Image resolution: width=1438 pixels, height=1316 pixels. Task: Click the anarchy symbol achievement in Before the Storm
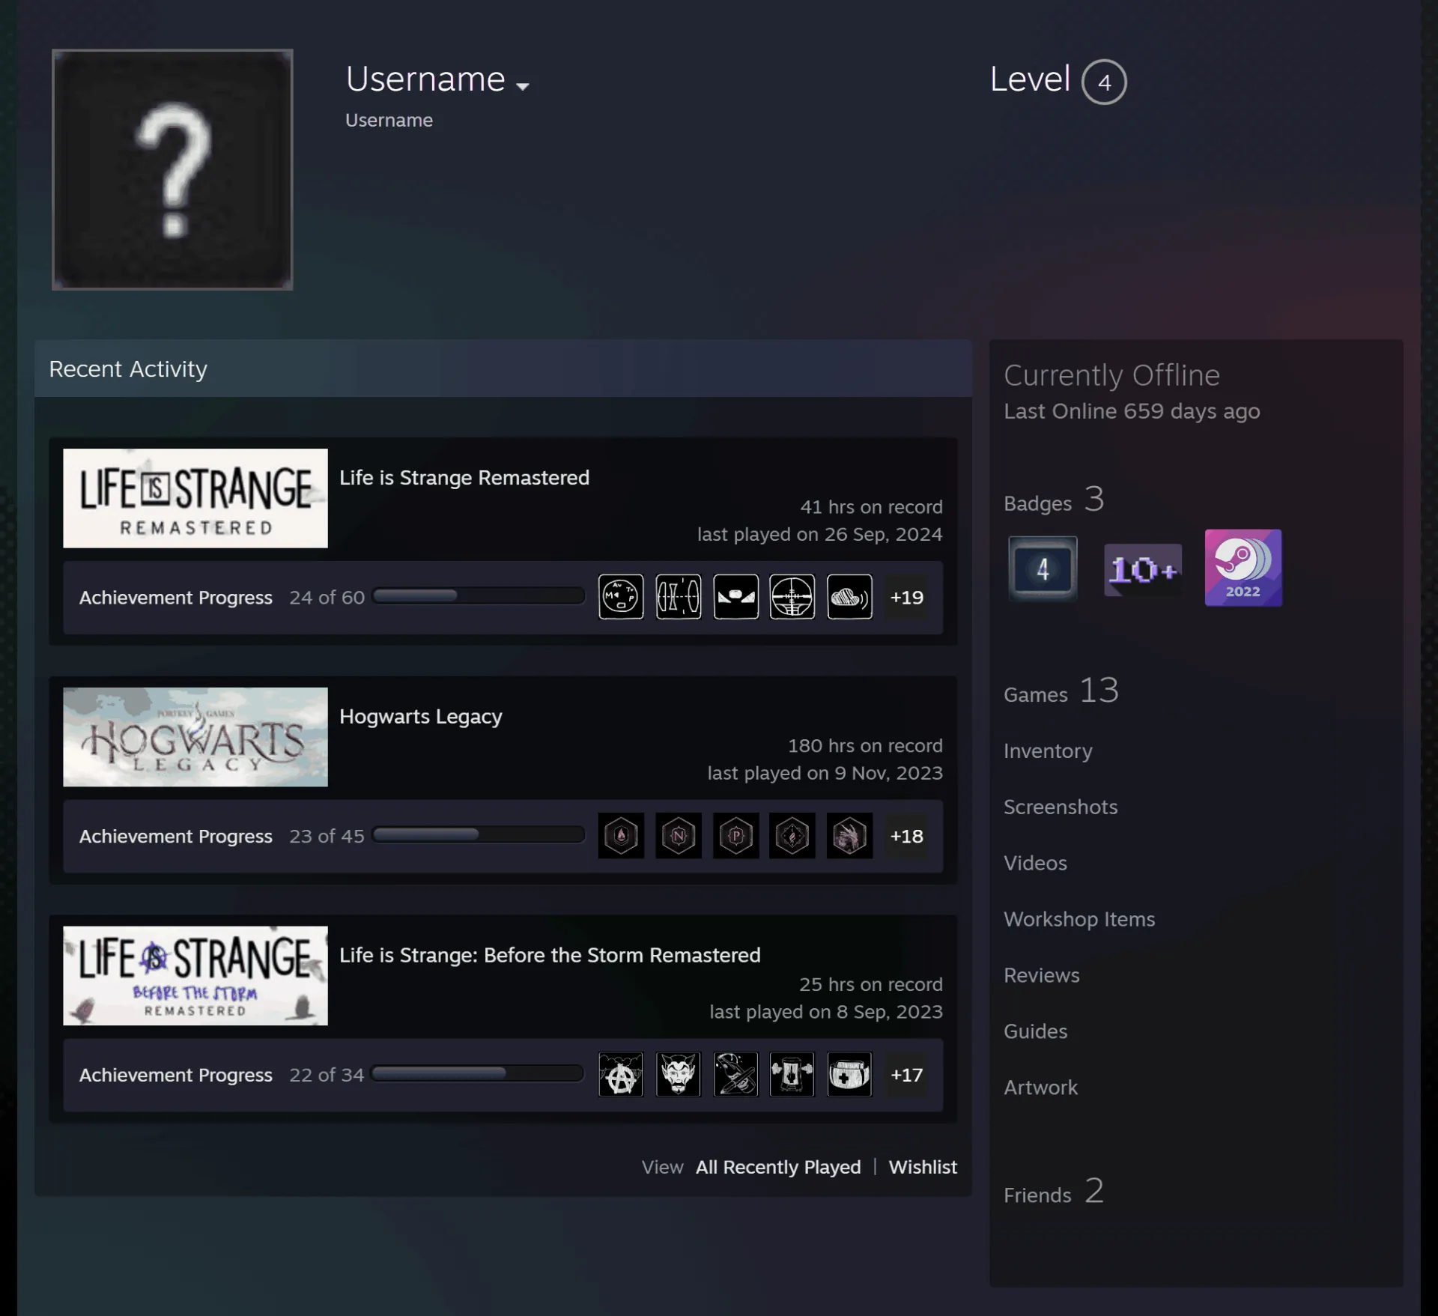(621, 1074)
